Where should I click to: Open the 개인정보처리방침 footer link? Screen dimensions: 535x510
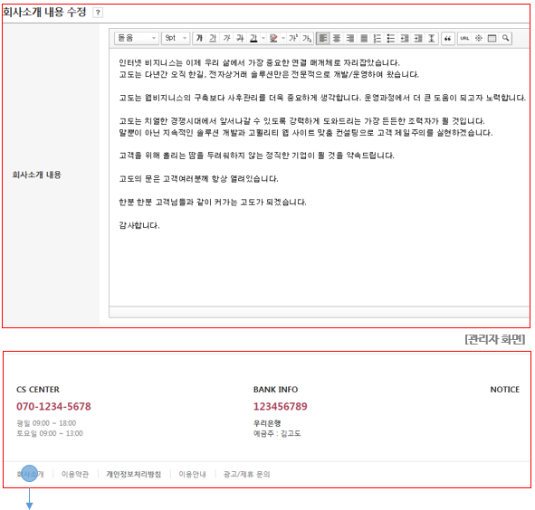[x=133, y=474]
